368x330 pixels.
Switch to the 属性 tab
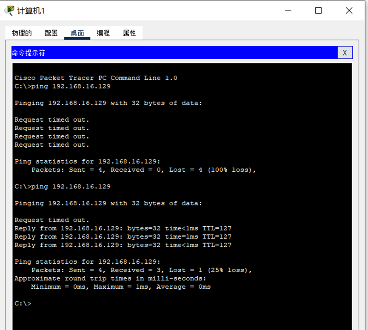(129, 33)
